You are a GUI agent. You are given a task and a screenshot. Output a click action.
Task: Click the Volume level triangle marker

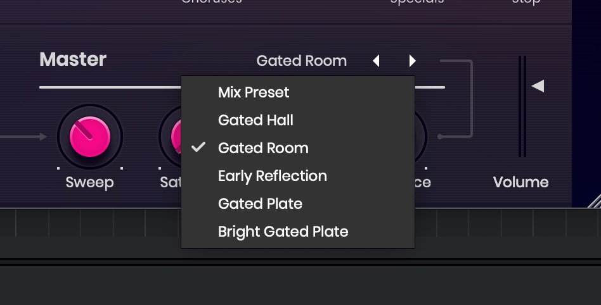tap(538, 86)
